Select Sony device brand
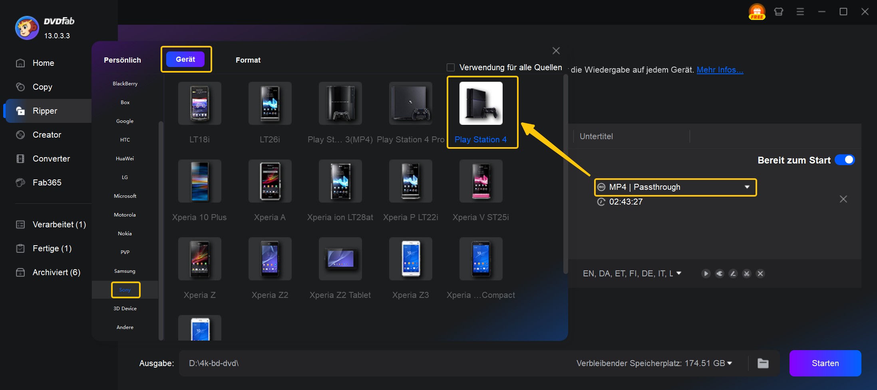 point(125,290)
